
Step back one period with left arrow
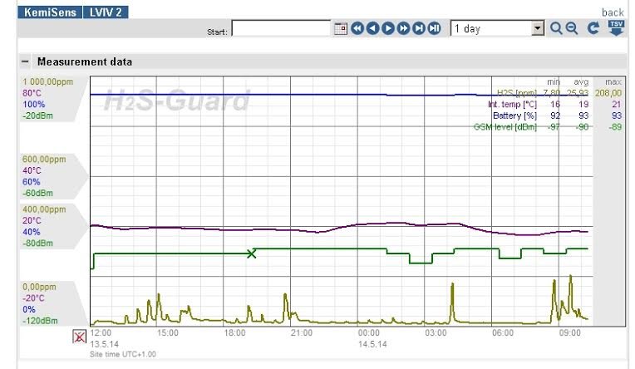pyautogui.click(x=372, y=28)
